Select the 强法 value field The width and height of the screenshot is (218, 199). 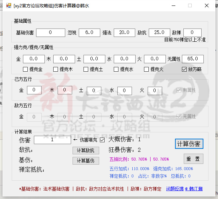click(x=124, y=33)
